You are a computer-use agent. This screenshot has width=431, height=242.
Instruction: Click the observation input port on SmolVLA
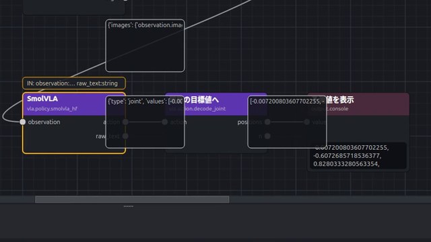(x=22, y=122)
